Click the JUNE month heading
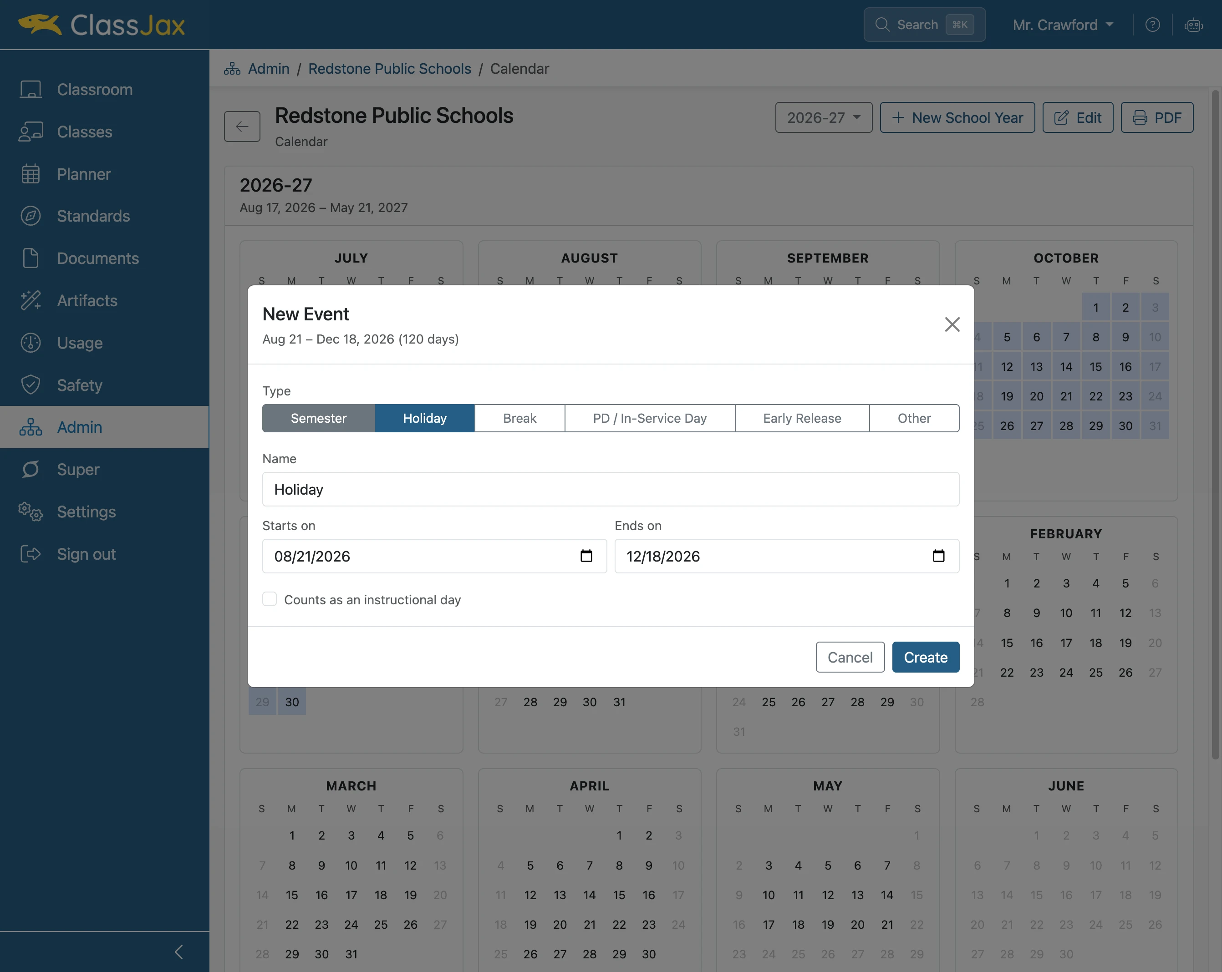 click(x=1066, y=786)
